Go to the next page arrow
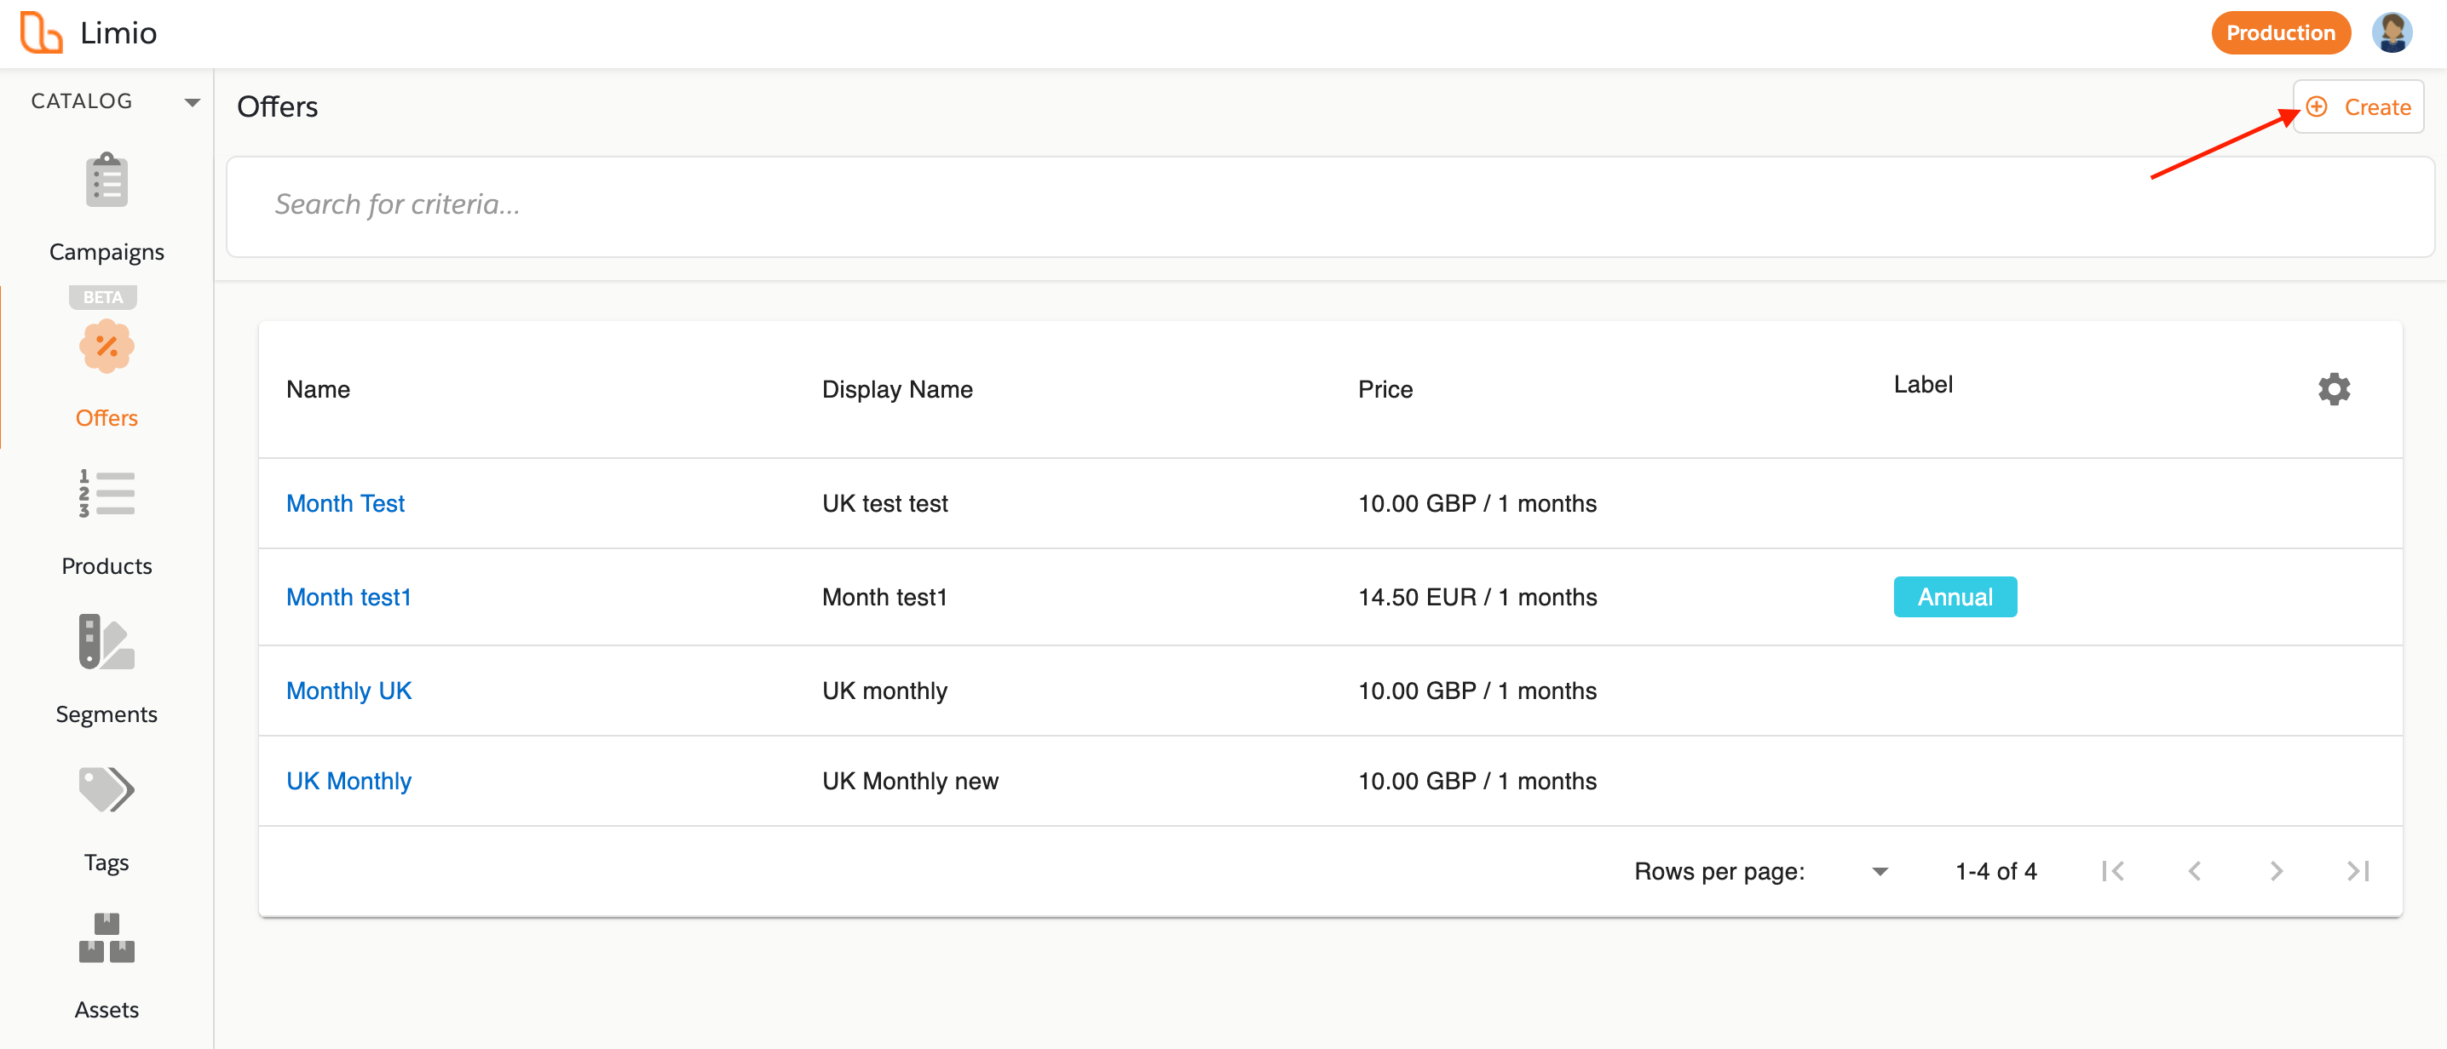 click(x=2276, y=870)
